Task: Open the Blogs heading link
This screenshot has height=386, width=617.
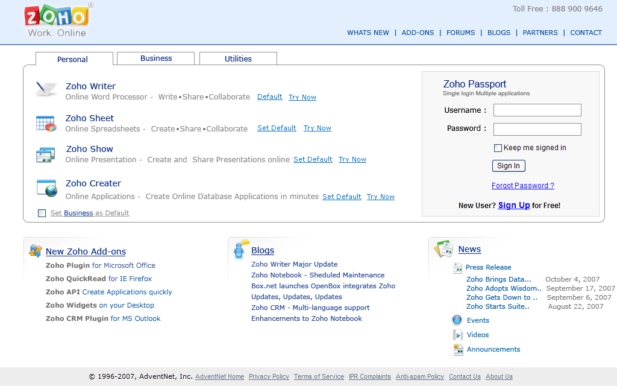Action: coord(263,250)
